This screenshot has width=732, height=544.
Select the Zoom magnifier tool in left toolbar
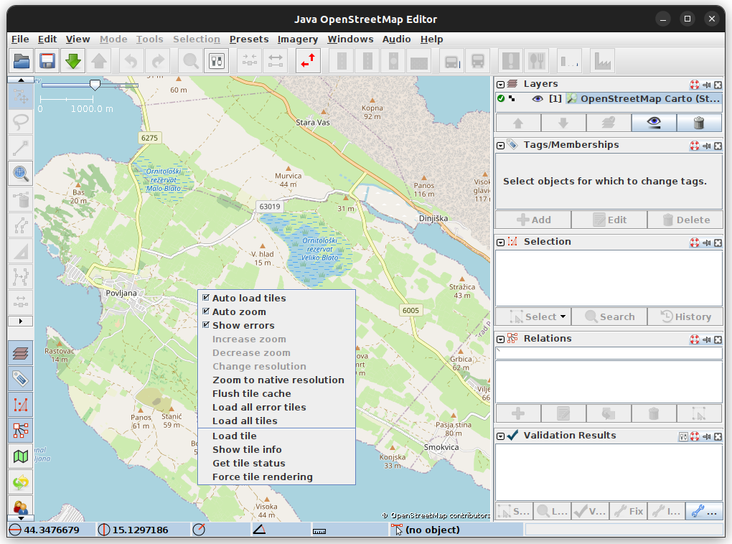click(21, 172)
